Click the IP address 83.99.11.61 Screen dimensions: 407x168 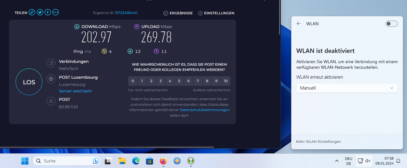[68, 107]
